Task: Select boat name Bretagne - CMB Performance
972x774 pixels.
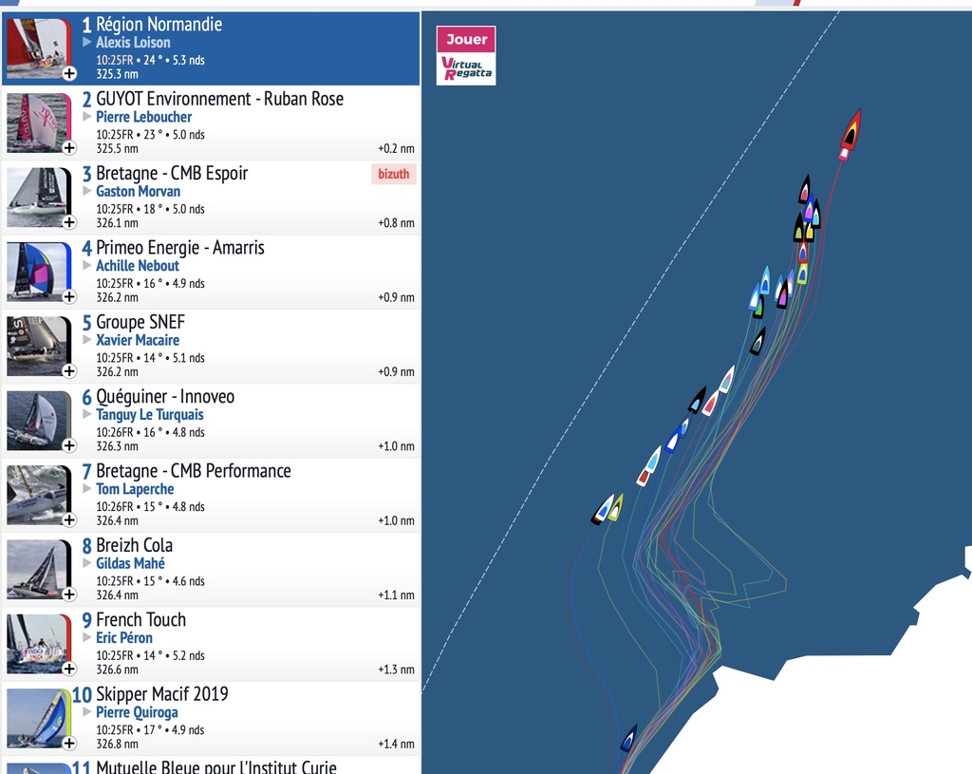Action: 194,471
